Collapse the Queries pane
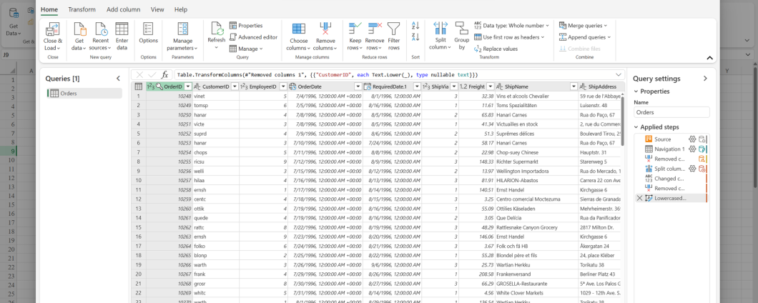This screenshot has width=758, height=303. (x=118, y=79)
